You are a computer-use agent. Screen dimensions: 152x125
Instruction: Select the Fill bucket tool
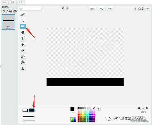tap(23, 44)
